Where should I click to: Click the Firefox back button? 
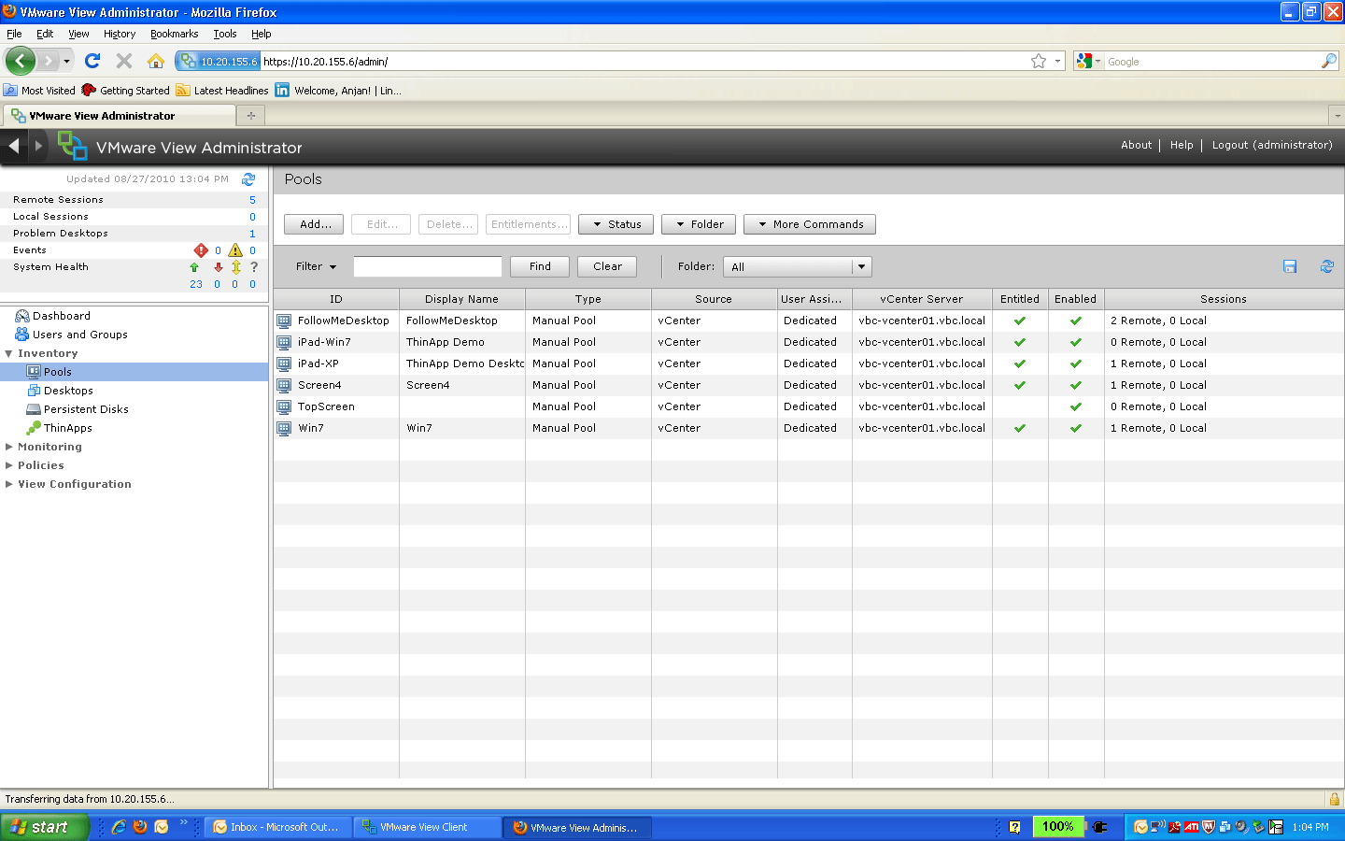pyautogui.click(x=21, y=61)
